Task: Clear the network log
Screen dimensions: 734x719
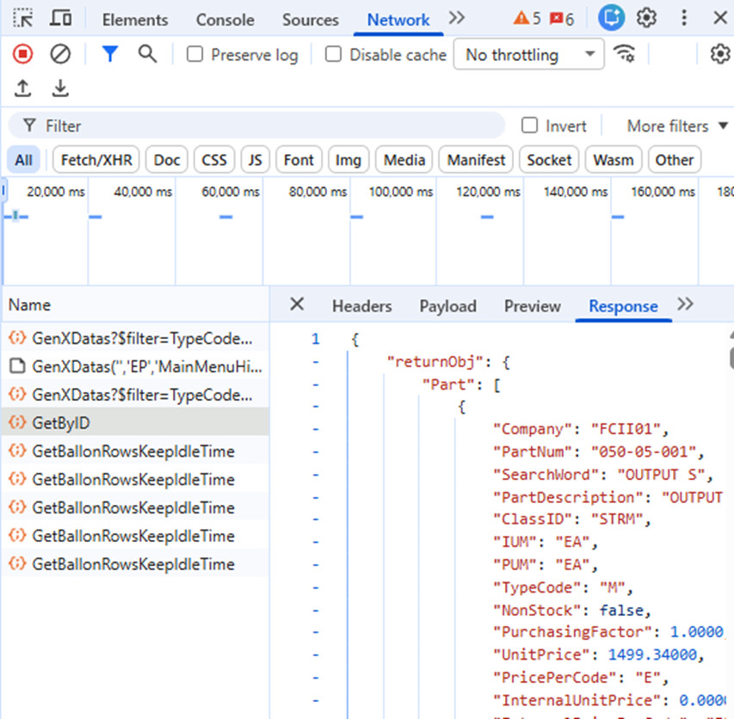Action: coord(59,54)
